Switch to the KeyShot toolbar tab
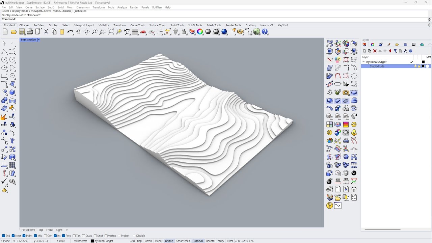The image size is (432, 243). [x=283, y=25]
